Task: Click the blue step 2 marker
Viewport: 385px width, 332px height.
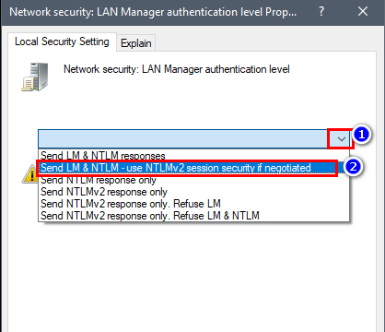Action: click(353, 167)
